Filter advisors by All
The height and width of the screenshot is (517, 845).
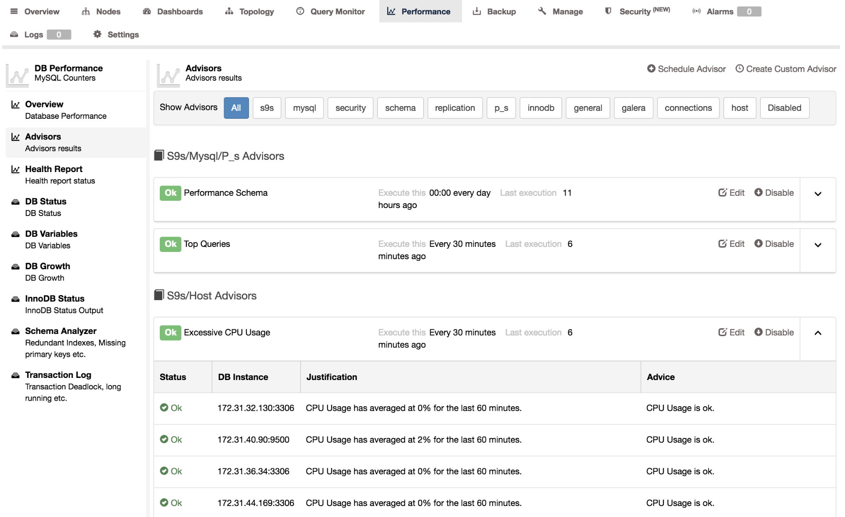tap(236, 108)
